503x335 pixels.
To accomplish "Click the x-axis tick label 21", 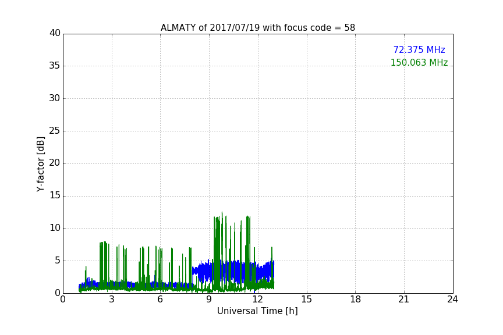I will [x=404, y=300].
